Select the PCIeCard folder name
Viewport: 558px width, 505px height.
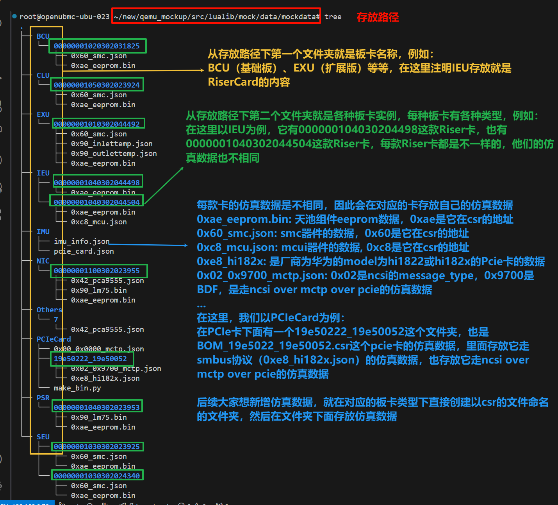point(53,339)
